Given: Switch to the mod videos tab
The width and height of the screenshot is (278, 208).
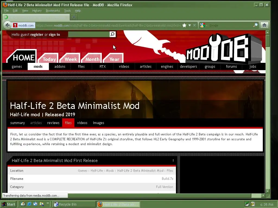Looking at the screenshot, I should pos(82,123).
